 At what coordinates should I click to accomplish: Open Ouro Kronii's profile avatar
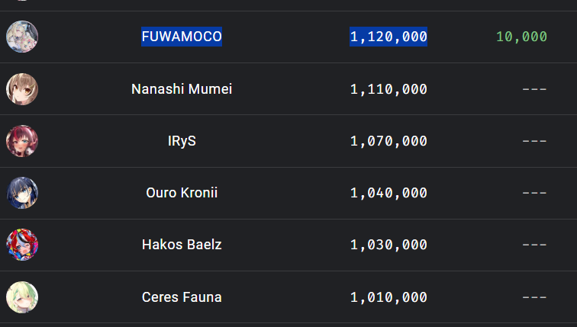[x=22, y=193]
